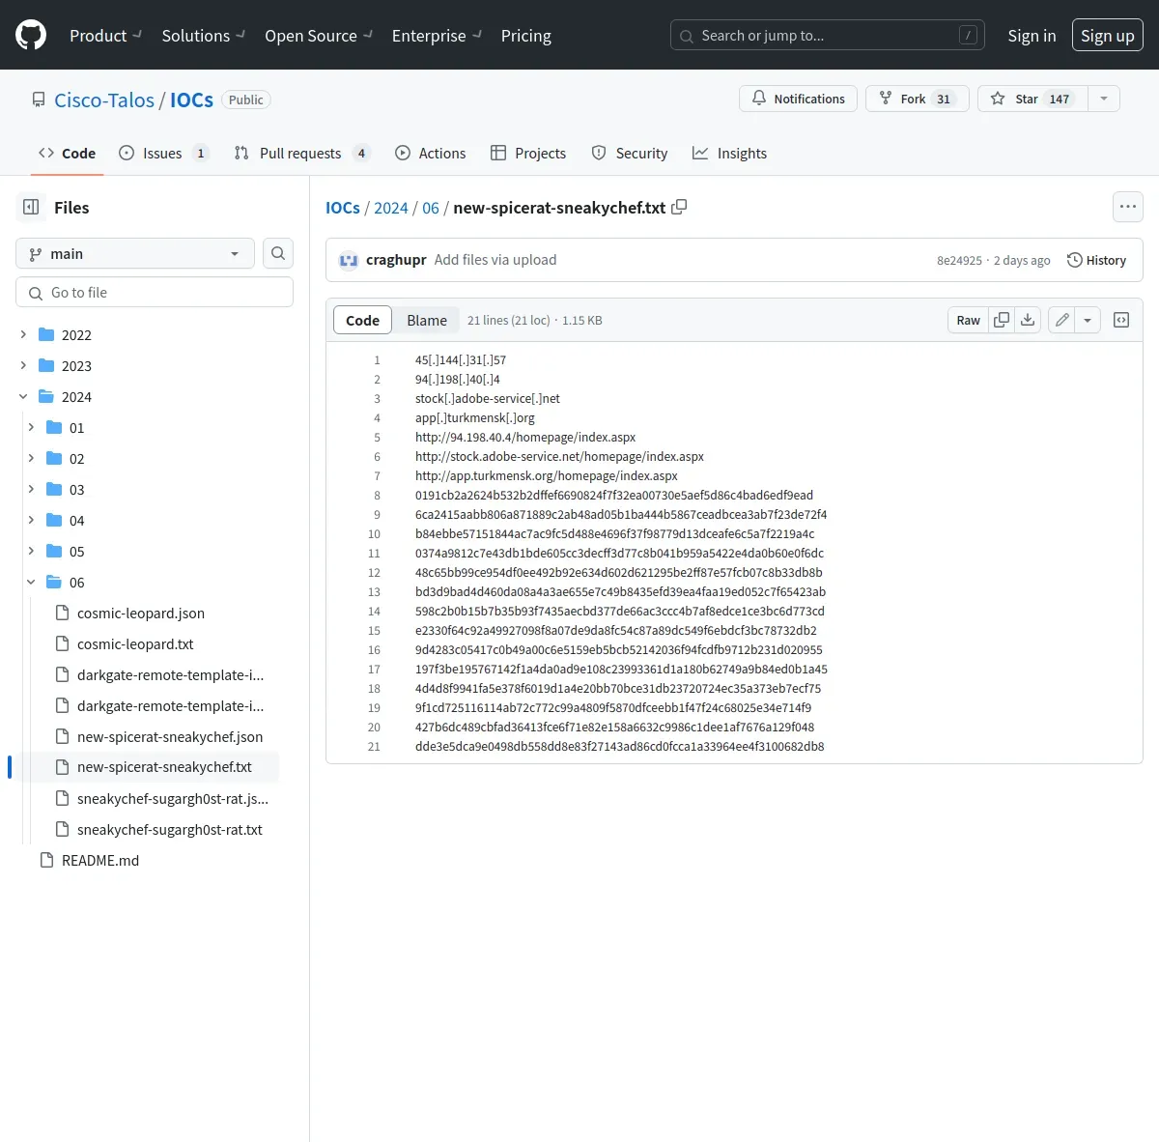Image resolution: width=1159 pixels, height=1142 pixels.
Task: Open commit 8e24925
Action: point(959,260)
